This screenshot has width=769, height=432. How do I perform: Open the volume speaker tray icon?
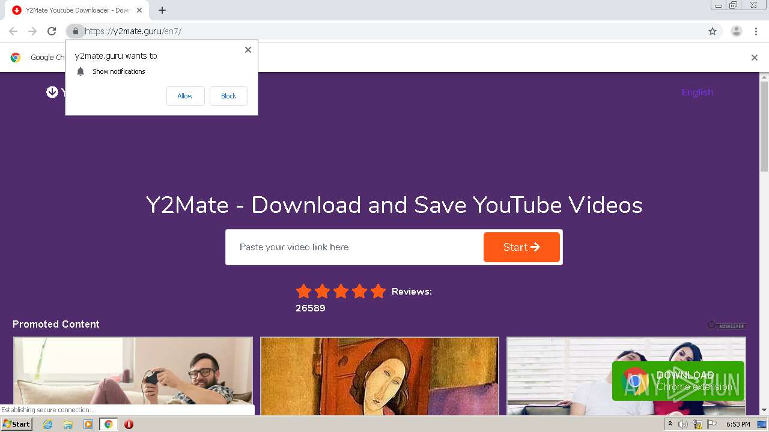click(x=683, y=424)
